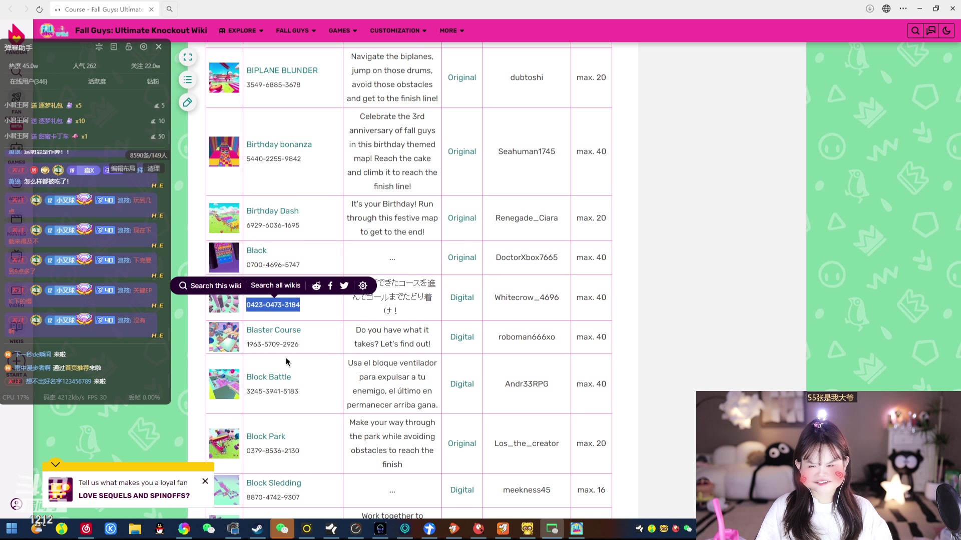Screen dimensions: 961x540
Task: Open File Explorer folder icon in taskbar
Action: 135,528
